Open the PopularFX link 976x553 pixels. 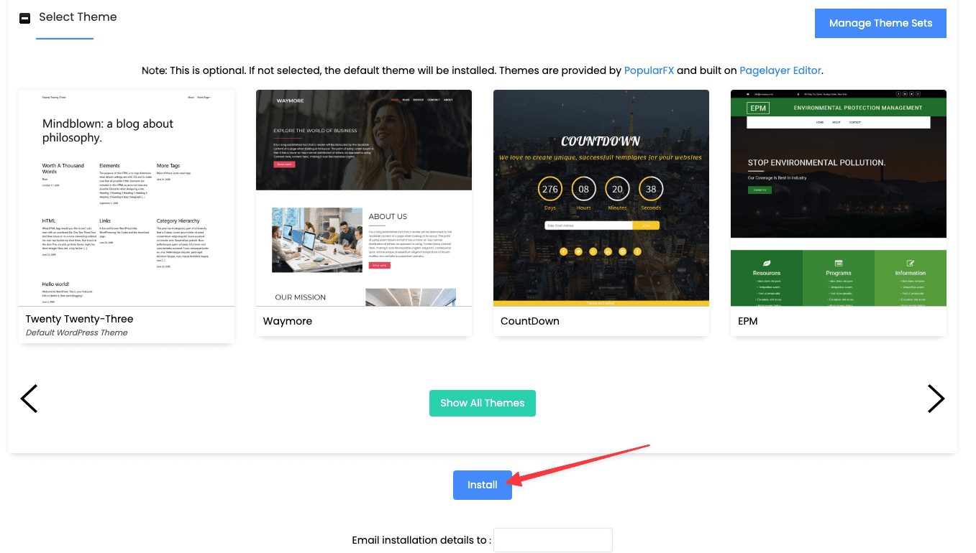(x=649, y=70)
